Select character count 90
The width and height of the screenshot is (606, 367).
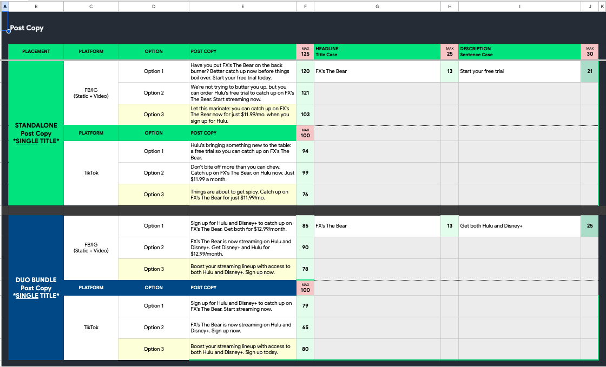click(x=305, y=248)
